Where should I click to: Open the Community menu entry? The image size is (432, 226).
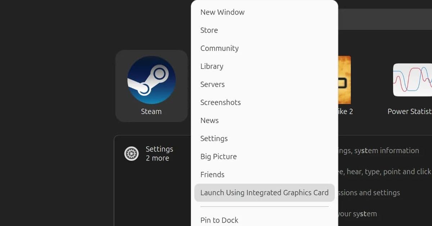coord(219,48)
